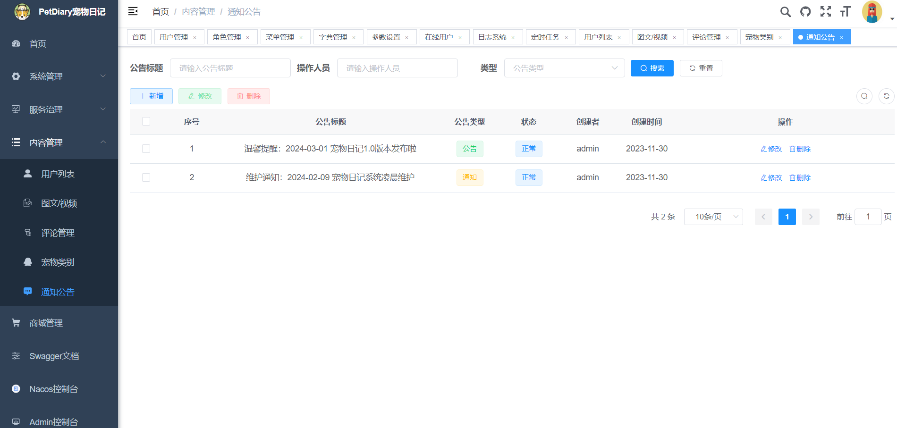Close the 用户列表 tab

click(x=619, y=37)
